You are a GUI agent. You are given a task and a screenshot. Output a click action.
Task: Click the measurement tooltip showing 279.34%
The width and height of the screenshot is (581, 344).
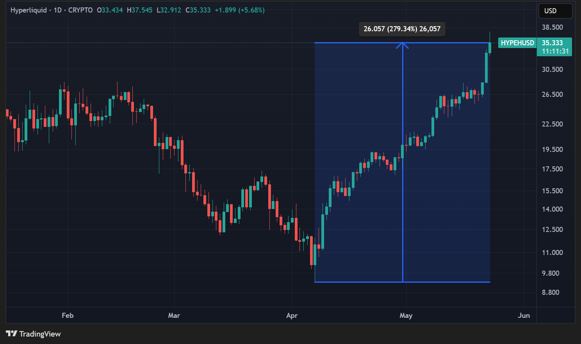point(402,29)
